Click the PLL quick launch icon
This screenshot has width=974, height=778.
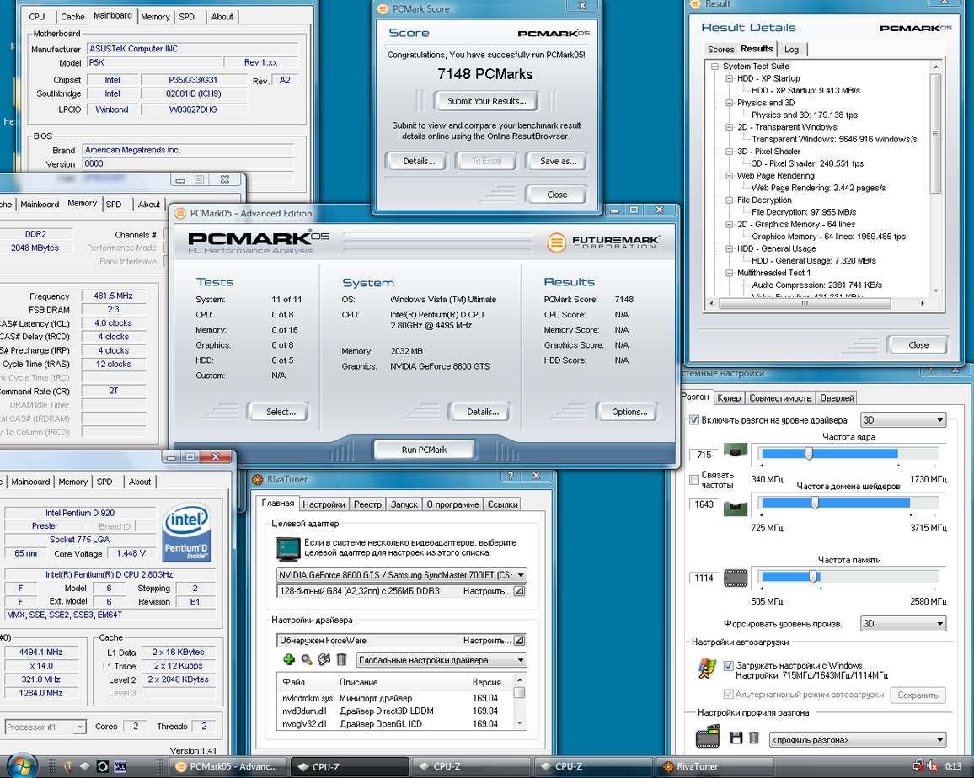click(x=120, y=767)
